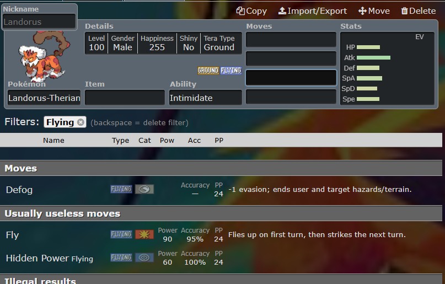Change the Gender Male detail

point(122,43)
